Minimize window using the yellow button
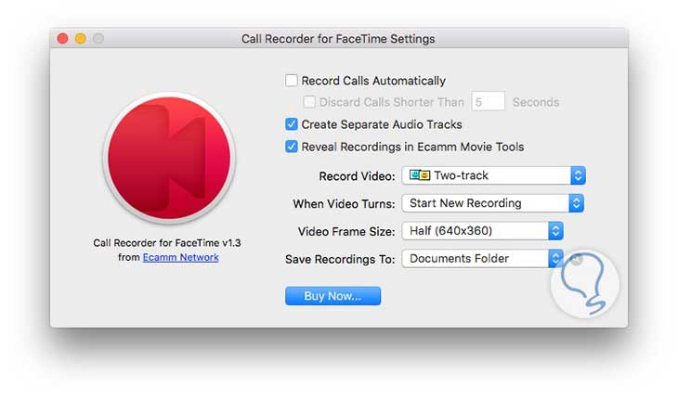The height and width of the screenshot is (399, 678). click(80, 39)
